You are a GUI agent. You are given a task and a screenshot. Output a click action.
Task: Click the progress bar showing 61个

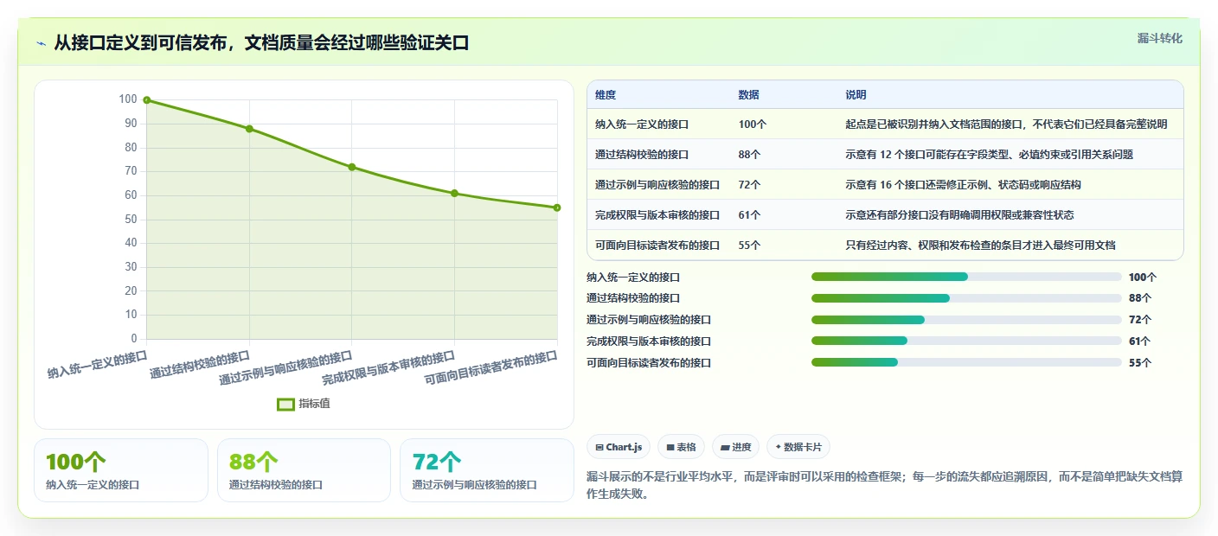pos(966,341)
